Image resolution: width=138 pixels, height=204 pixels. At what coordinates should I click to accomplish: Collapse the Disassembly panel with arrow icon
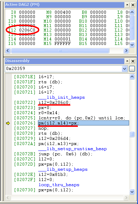[127, 61]
